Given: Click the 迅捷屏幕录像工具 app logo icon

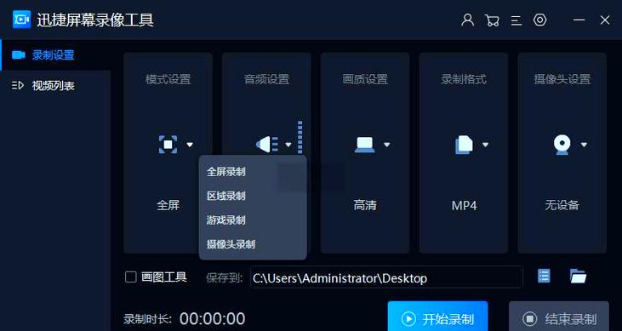Looking at the screenshot, I should [21, 20].
